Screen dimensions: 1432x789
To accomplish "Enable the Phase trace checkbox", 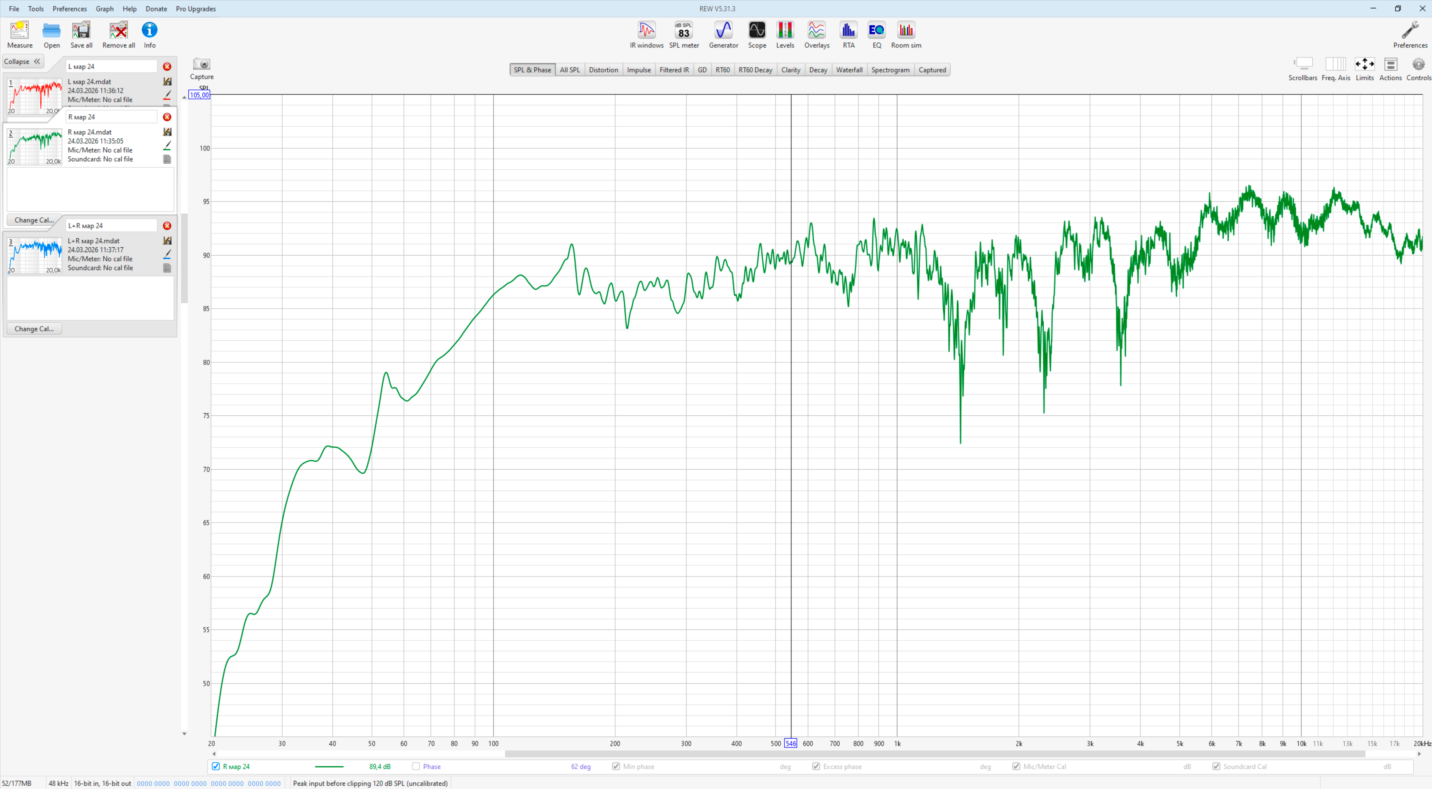I will coord(416,766).
